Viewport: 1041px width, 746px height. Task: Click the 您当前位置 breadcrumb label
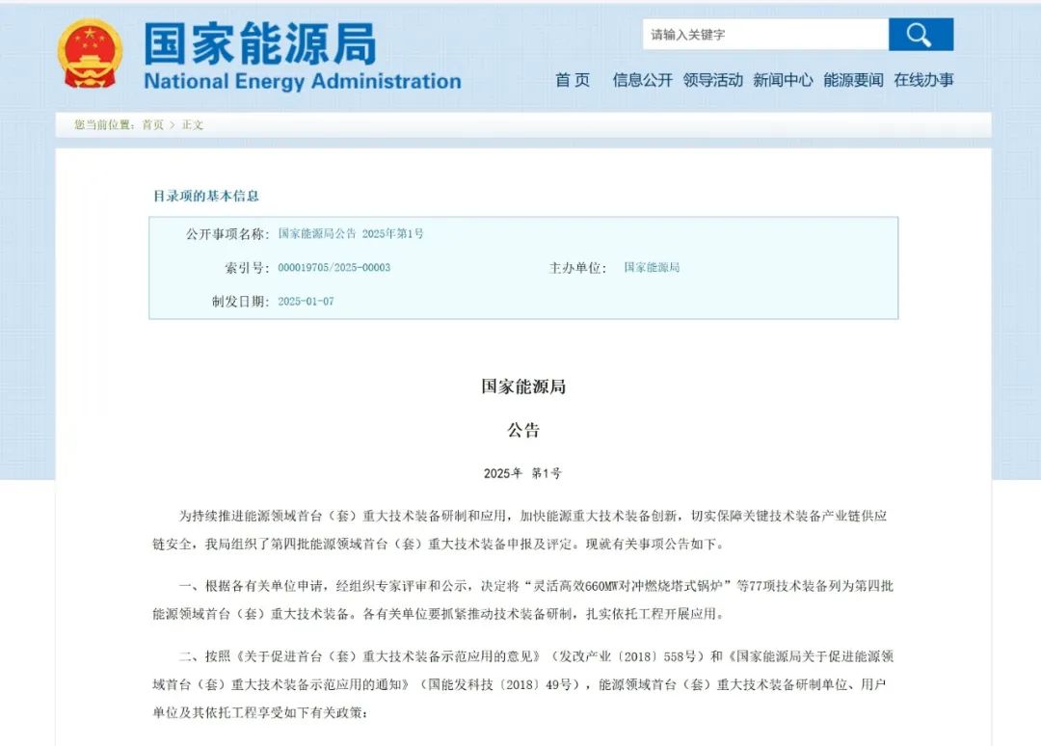[x=105, y=124]
